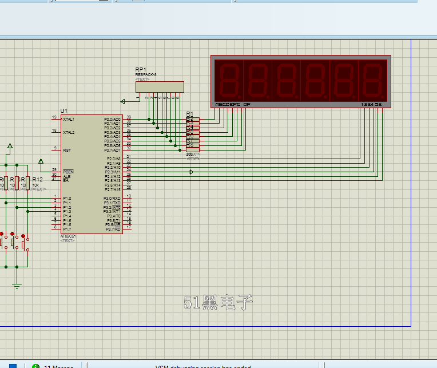
Task: Click the blue origin marker on the sheet
Action: pos(190,172)
